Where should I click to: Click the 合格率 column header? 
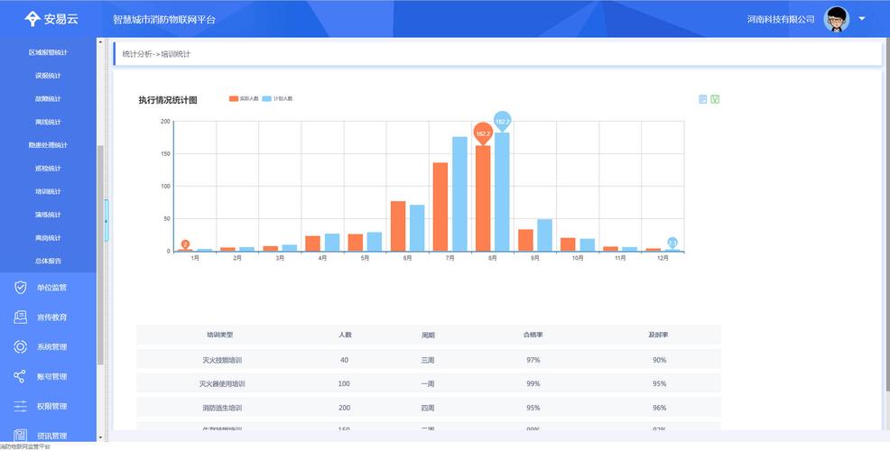pos(533,335)
